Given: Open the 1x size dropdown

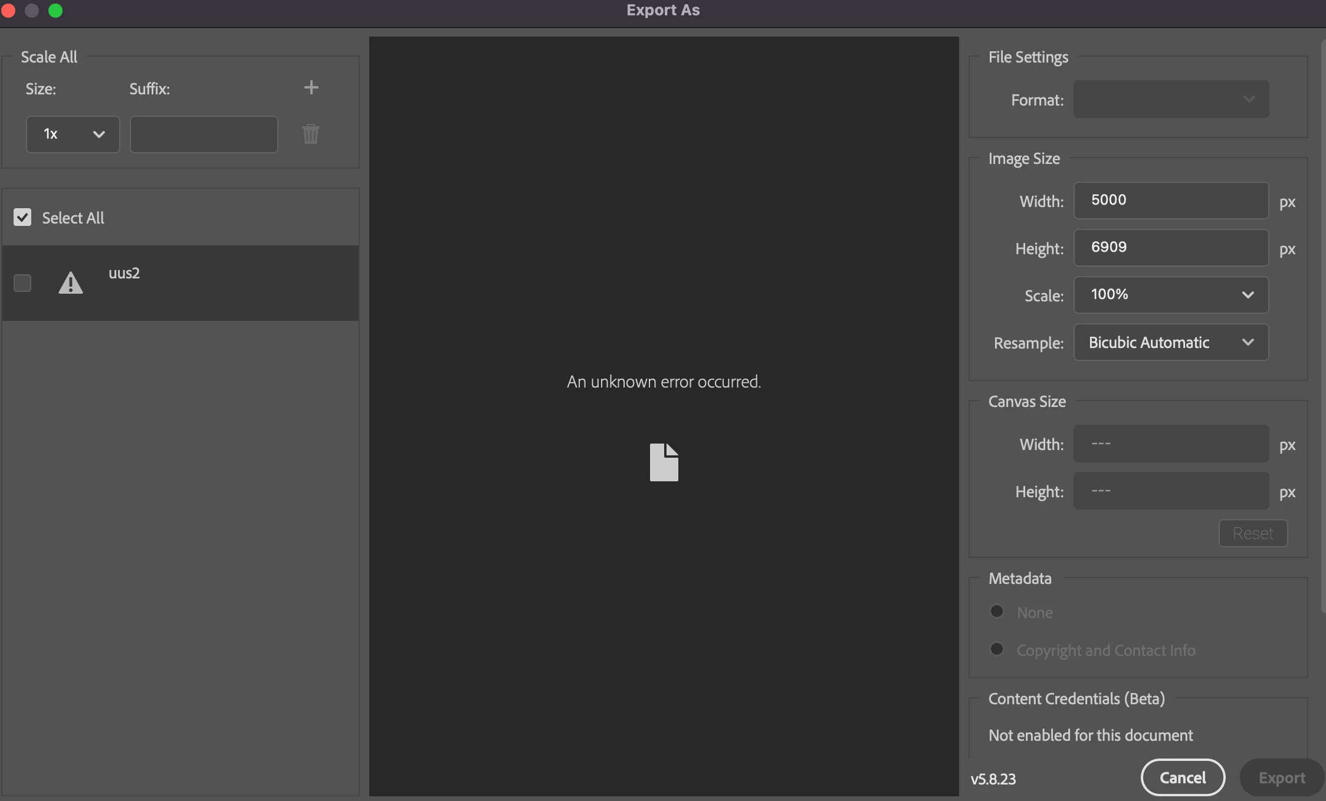Looking at the screenshot, I should (73, 134).
